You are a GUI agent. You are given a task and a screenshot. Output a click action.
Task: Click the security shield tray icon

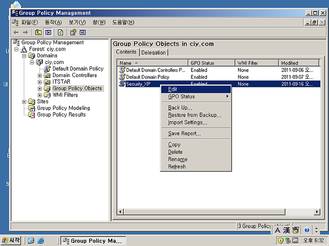click(280, 241)
